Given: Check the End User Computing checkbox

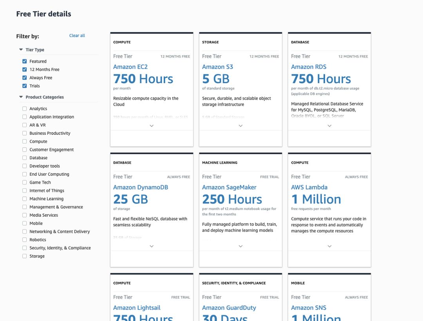Looking at the screenshot, I should tap(25, 174).
